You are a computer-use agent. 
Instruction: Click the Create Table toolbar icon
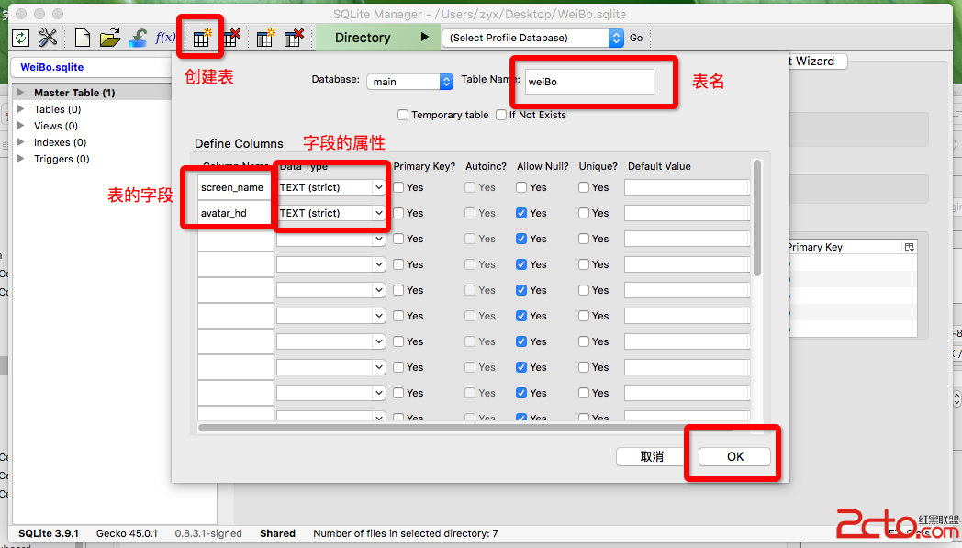tap(200, 38)
